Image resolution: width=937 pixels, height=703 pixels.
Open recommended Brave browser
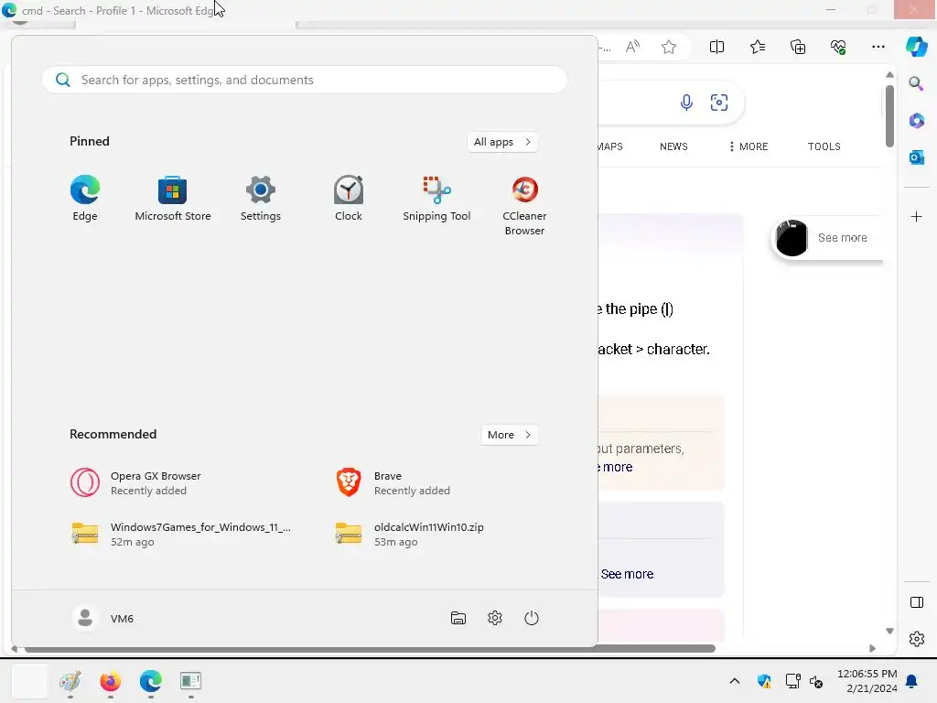393,483
